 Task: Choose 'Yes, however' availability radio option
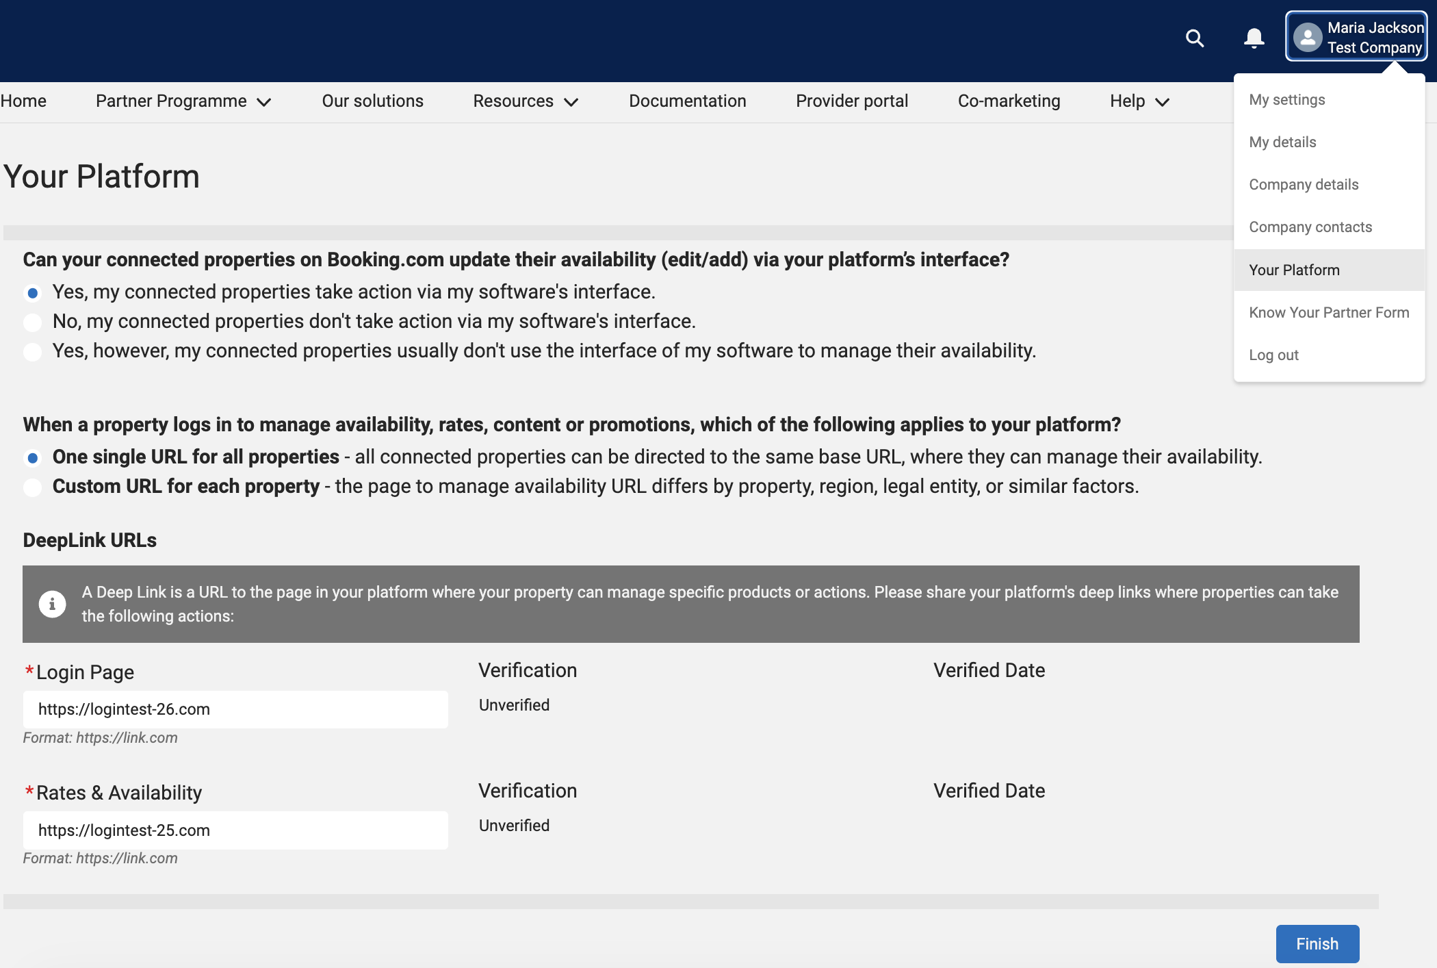point(32,352)
